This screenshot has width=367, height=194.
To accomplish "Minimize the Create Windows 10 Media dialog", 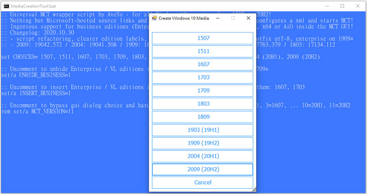I will click(x=218, y=18).
